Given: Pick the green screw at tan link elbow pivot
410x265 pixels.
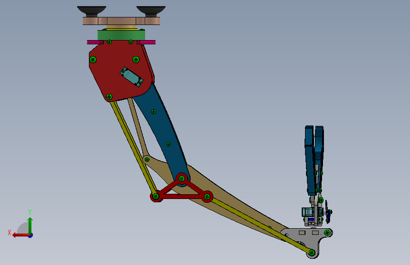Looking at the screenshot, I should click(147, 159).
